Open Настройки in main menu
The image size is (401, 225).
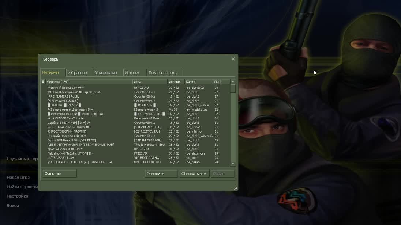coord(18,196)
